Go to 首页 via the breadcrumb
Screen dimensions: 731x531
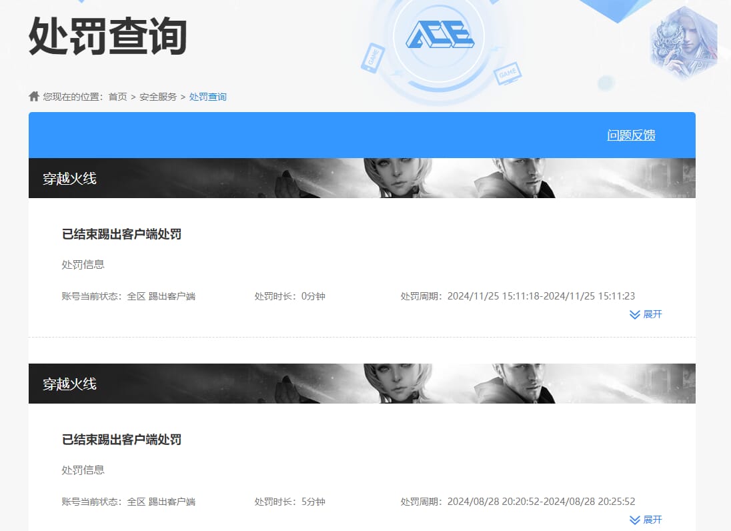pyautogui.click(x=117, y=97)
